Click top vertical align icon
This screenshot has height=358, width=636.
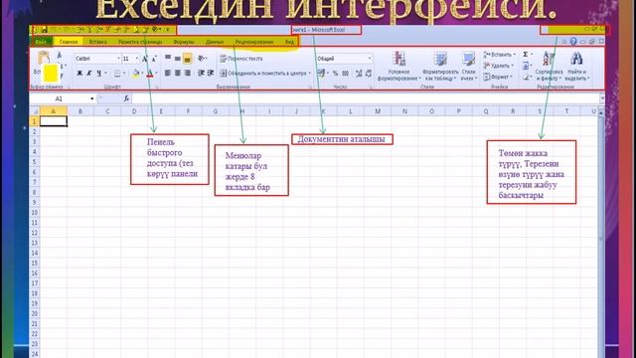168,59
